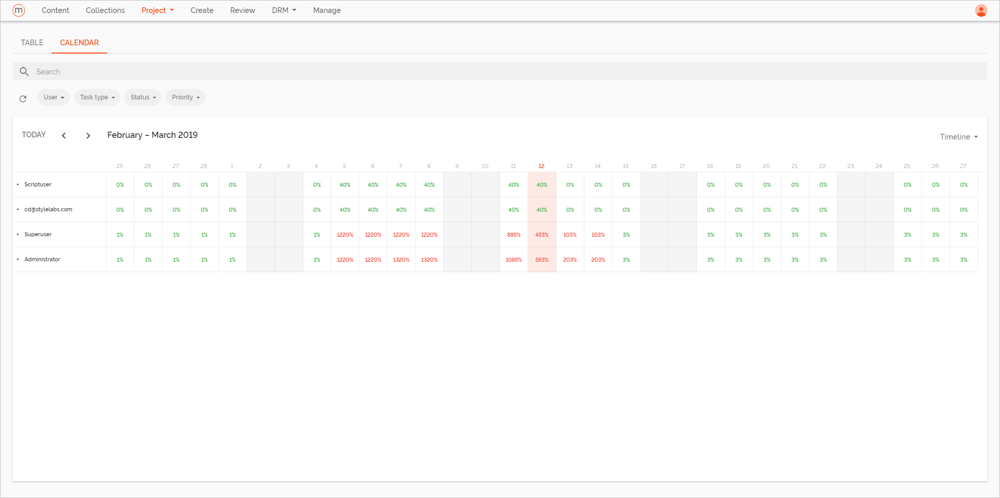
Task: Open the Status filter dropdown
Action: pos(143,97)
